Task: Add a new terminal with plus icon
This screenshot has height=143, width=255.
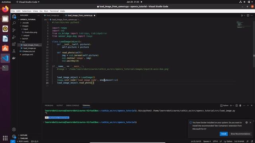Action: (231, 106)
